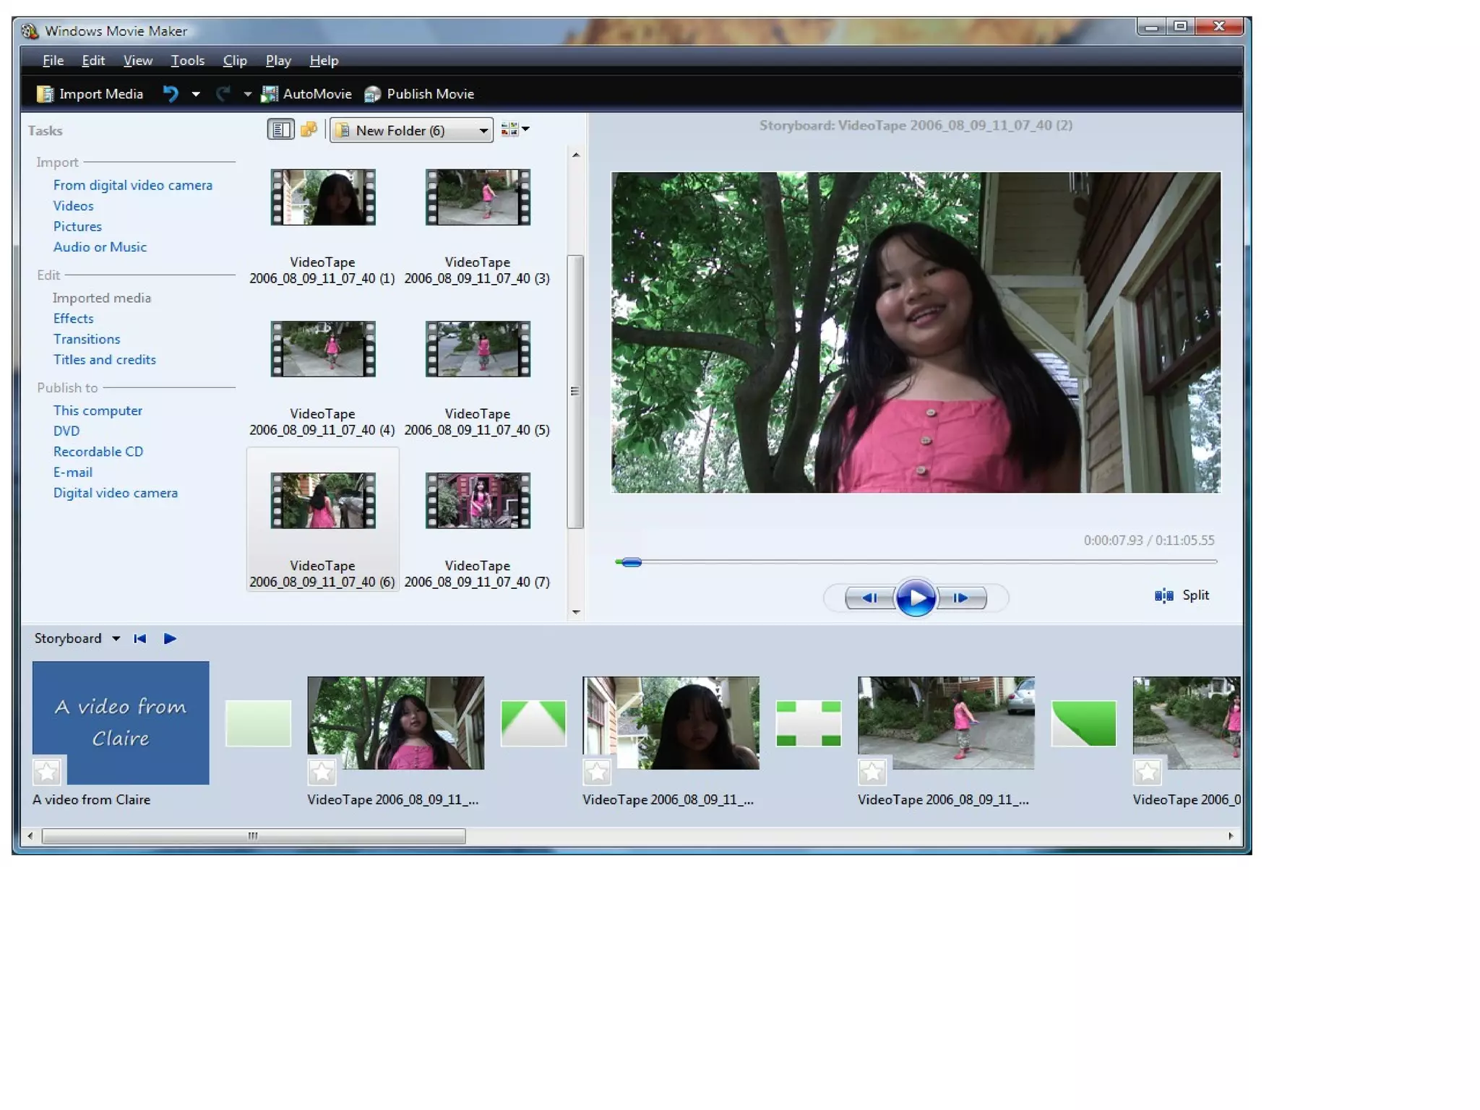Toggle the collections folder view icon
The height and width of the screenshot is (1110, 1480).
[309, 129]
